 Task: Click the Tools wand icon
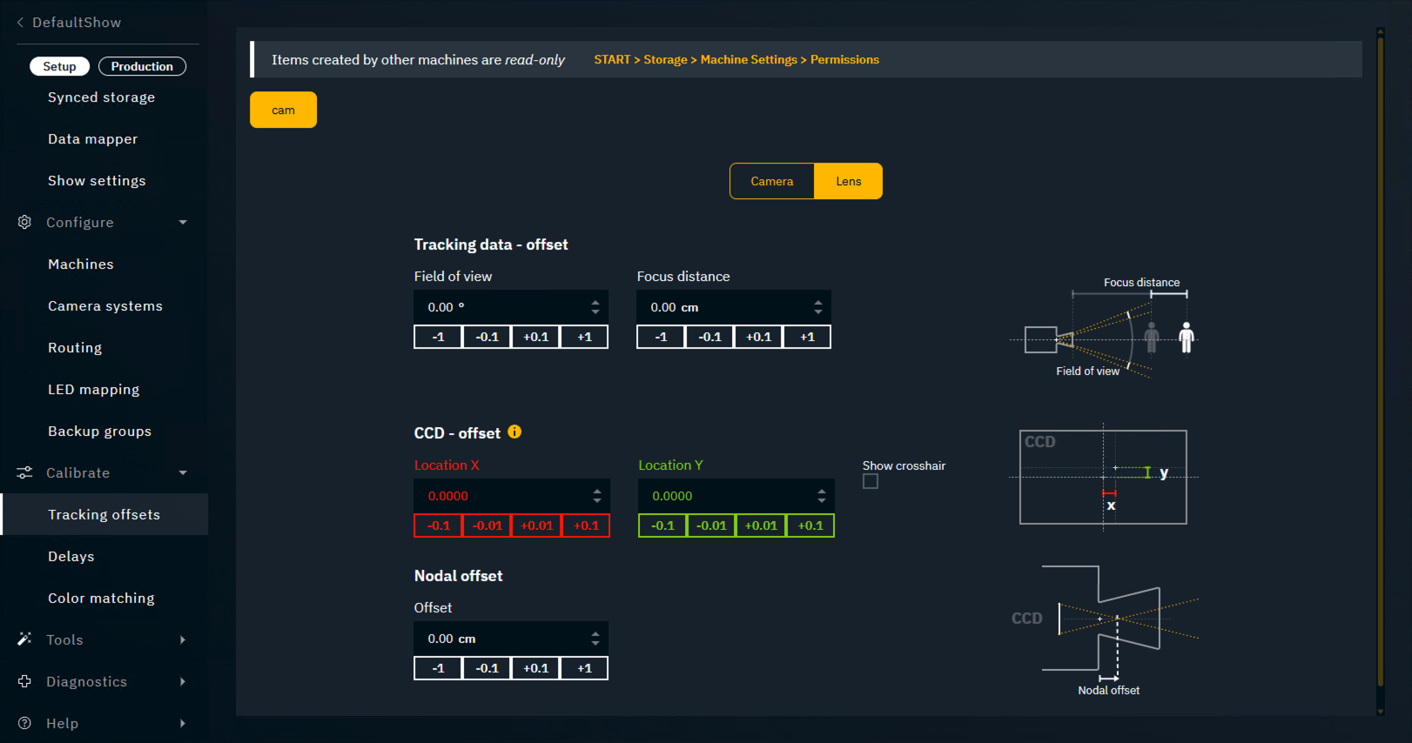tap(24, 639)
